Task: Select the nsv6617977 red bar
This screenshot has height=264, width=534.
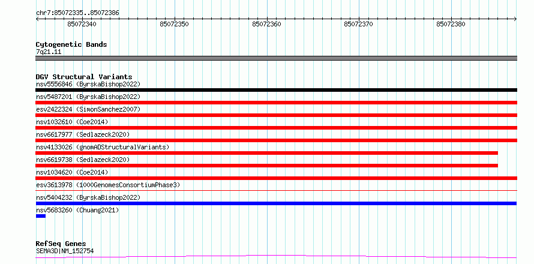Action: point(276,140)
